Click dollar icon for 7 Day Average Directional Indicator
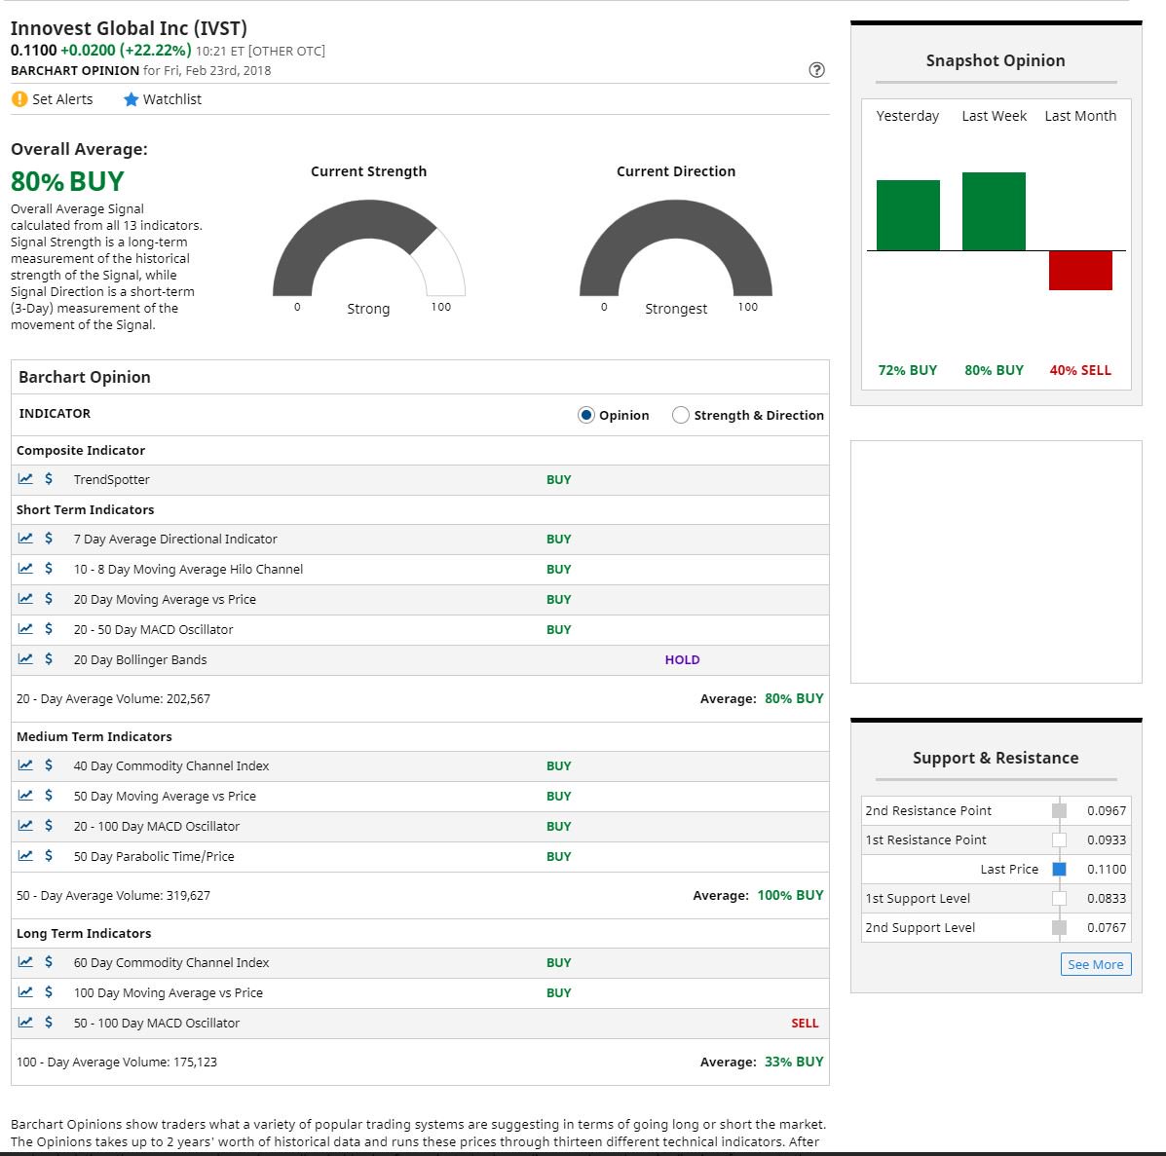This screenshot has width=1166, height=1156. (x=49, y=539)
